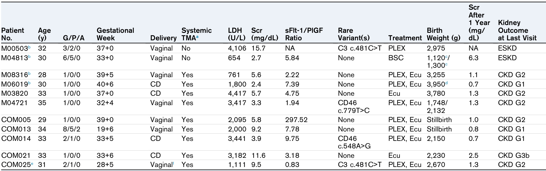Click the Kidney Outcome at Last Visit header

pyautogui.click(x=517, y=30)
